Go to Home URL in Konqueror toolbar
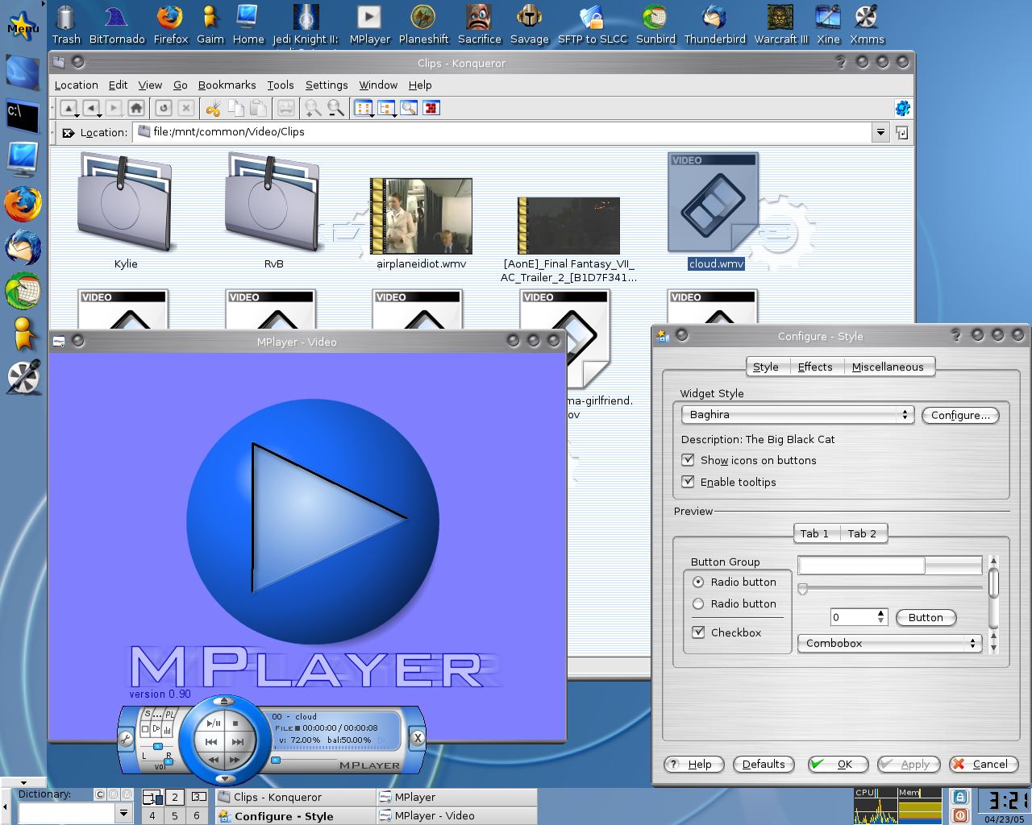1032x825 pixels. [x=136, y=108]
